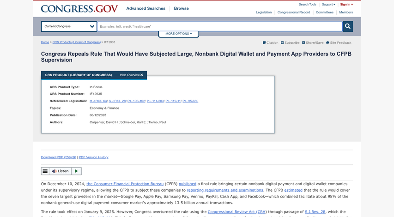The width and height of the screenshot is (394, 217).
Task: Select the CRS PRODUCT (LIBRARY OF CONGRESS) tab
Action: coord(79,75)
